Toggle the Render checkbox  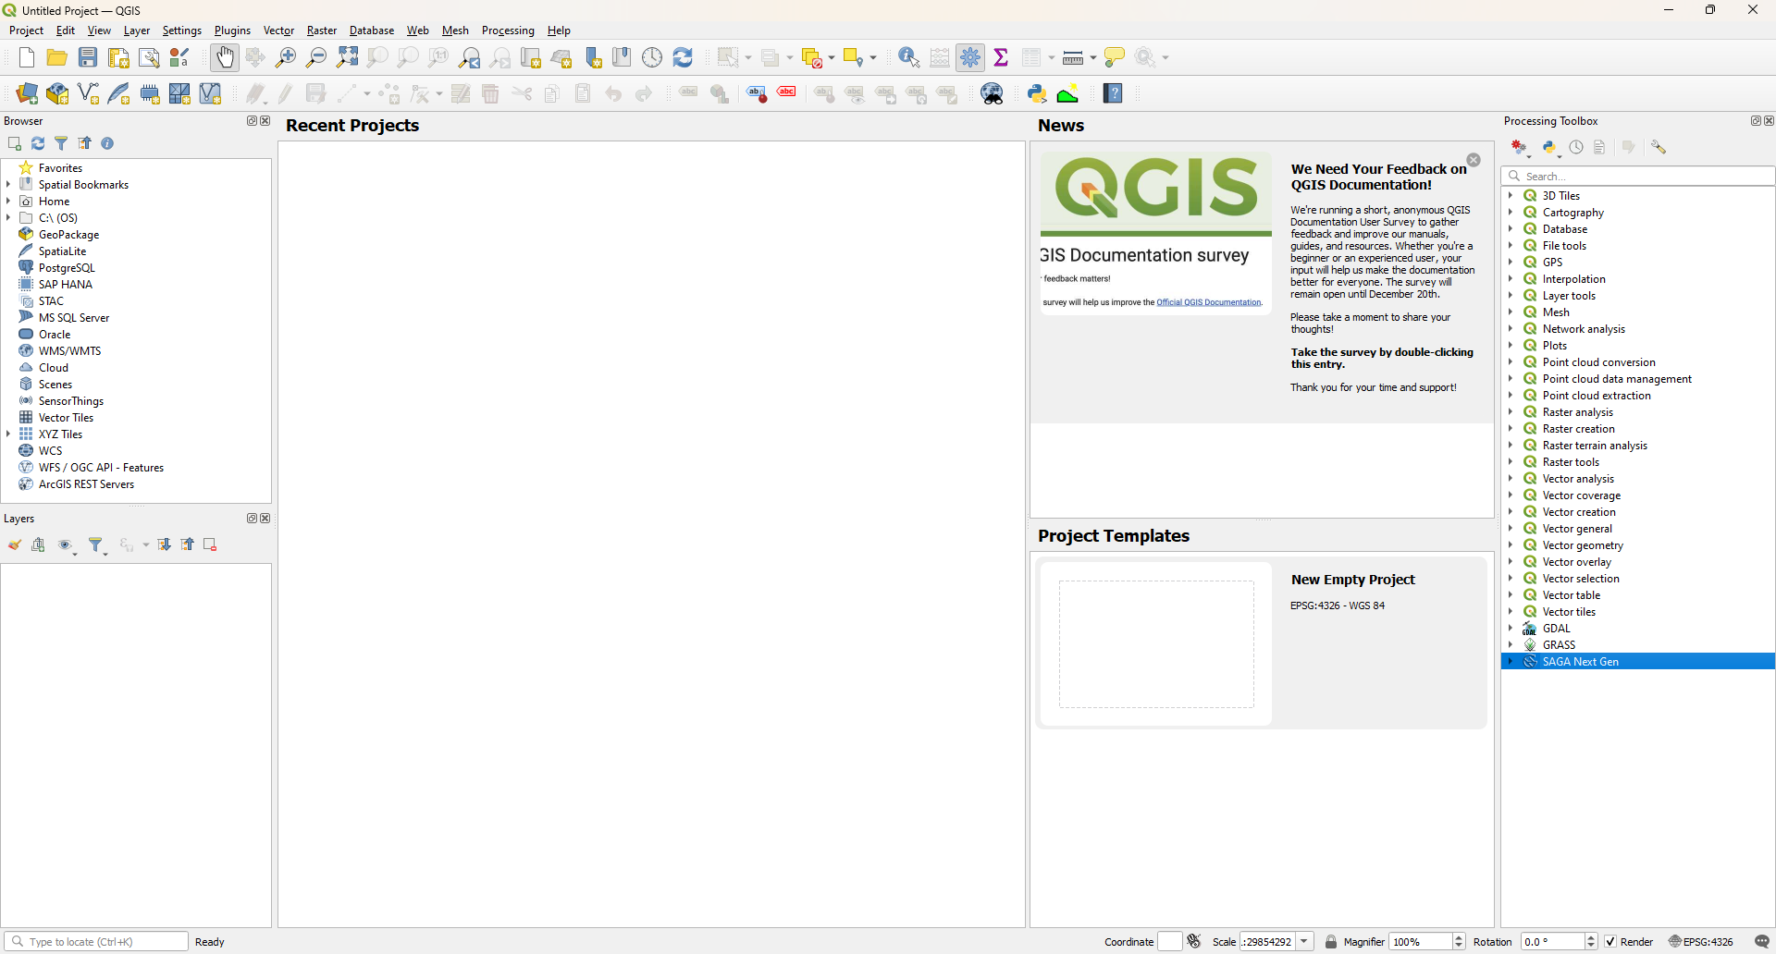1610,941
